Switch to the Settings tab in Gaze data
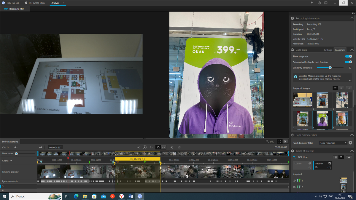 (328, 50)
